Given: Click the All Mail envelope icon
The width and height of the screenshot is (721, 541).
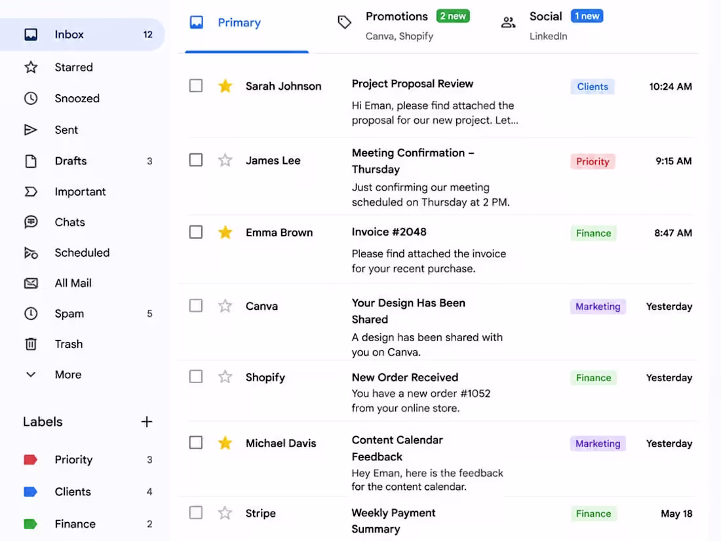Looking at the screenshot, I should tap(31, 283).
